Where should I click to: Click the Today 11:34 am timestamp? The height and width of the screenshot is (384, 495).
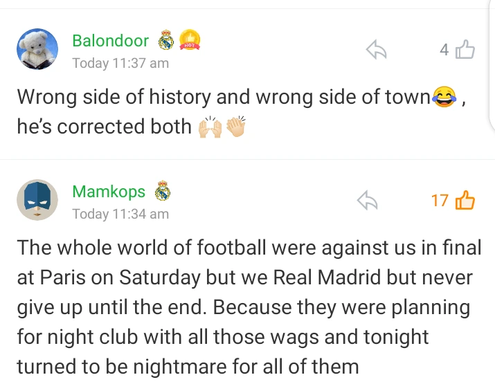click(x=120, y=214)
